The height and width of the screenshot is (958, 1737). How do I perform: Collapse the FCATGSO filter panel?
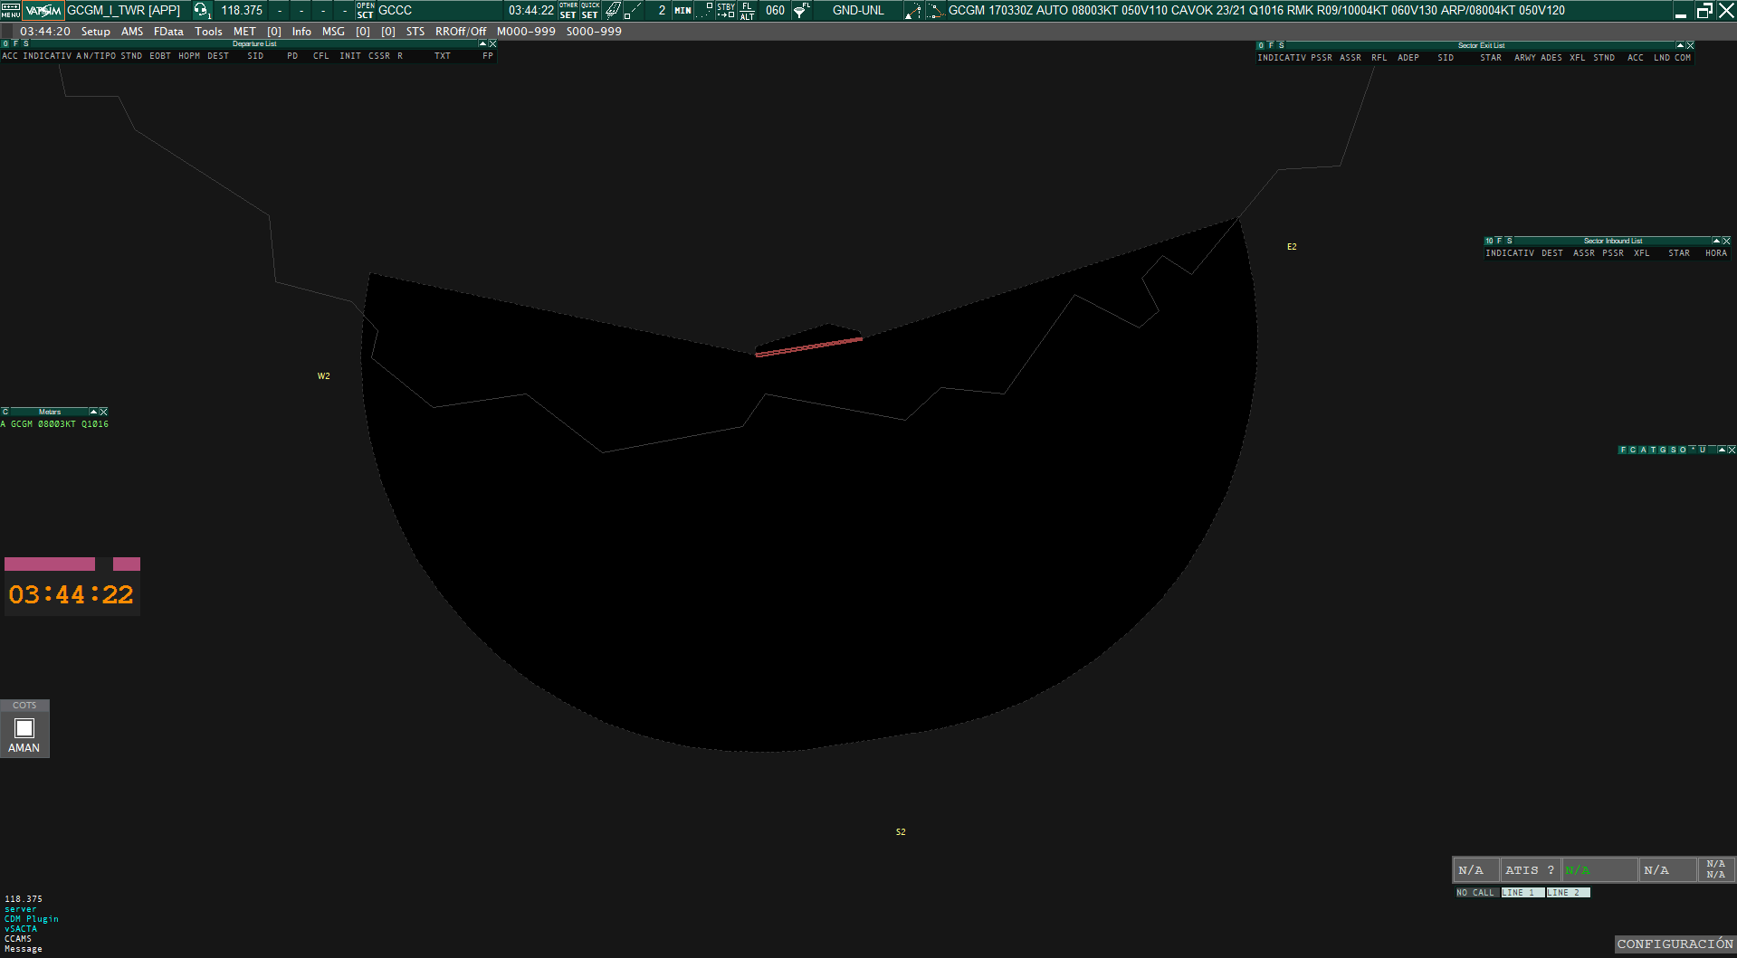(x=1722, y=450)
